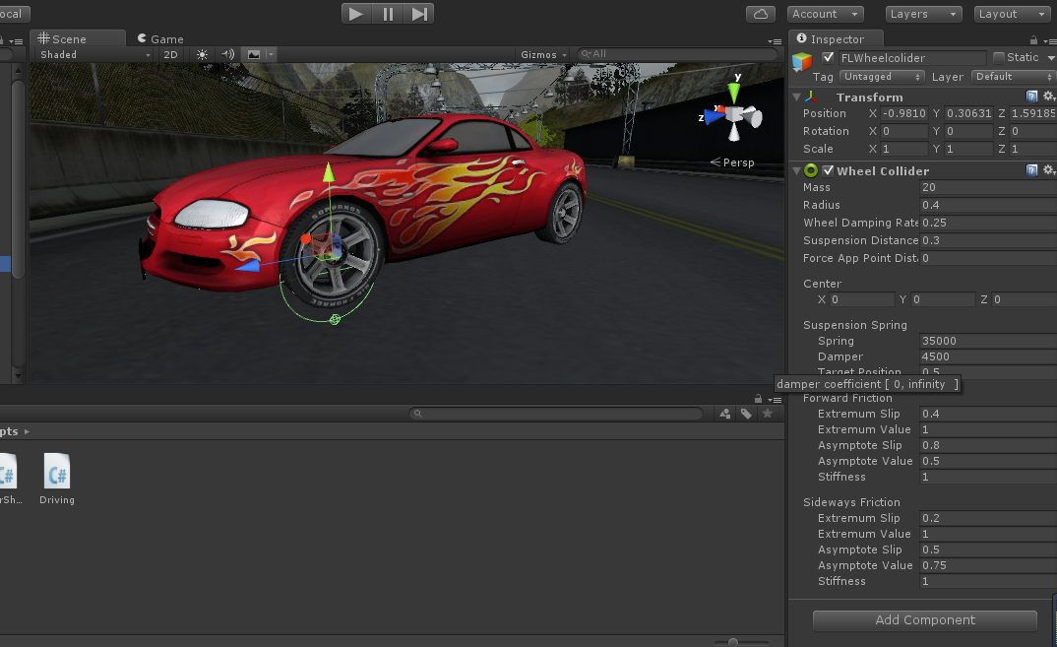1057x647 pixels.
Task: Open Wheel Collider gear settings icon
Action: pyautogui.click(x=1049, y=170)
